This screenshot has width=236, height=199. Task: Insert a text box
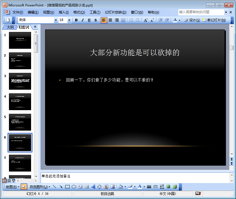coord(80,187)
